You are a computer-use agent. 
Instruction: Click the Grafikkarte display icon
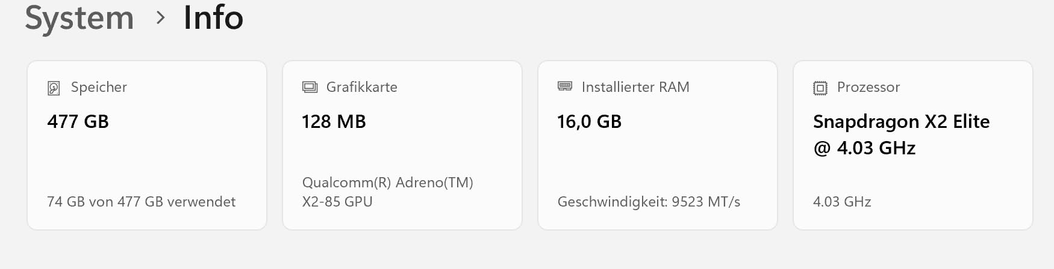(310, 87)
